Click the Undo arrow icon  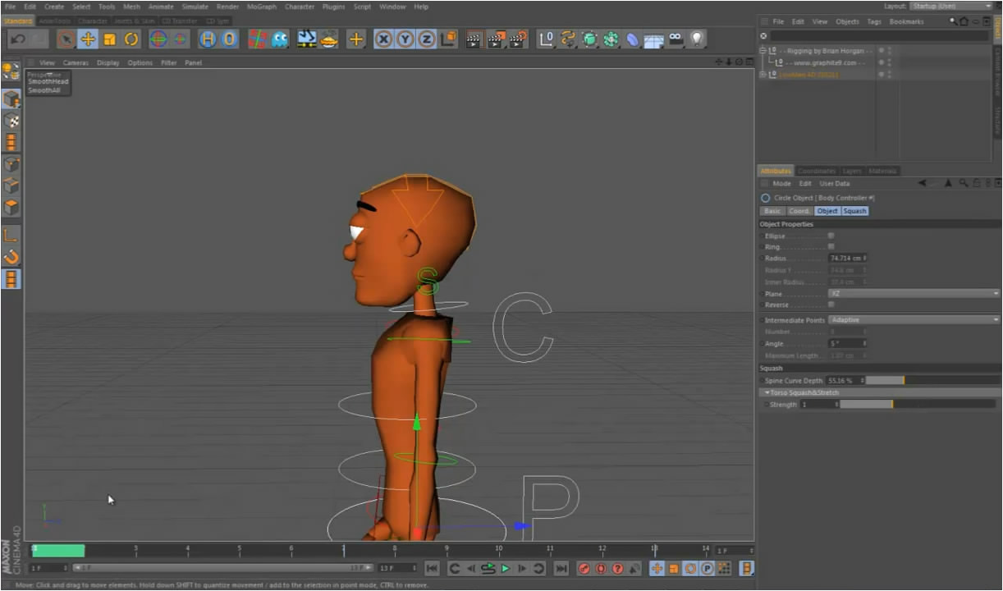(18, 39)
